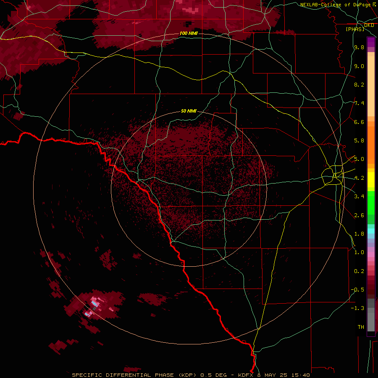Pick the gray segment of the color bar

click(371, 315)
